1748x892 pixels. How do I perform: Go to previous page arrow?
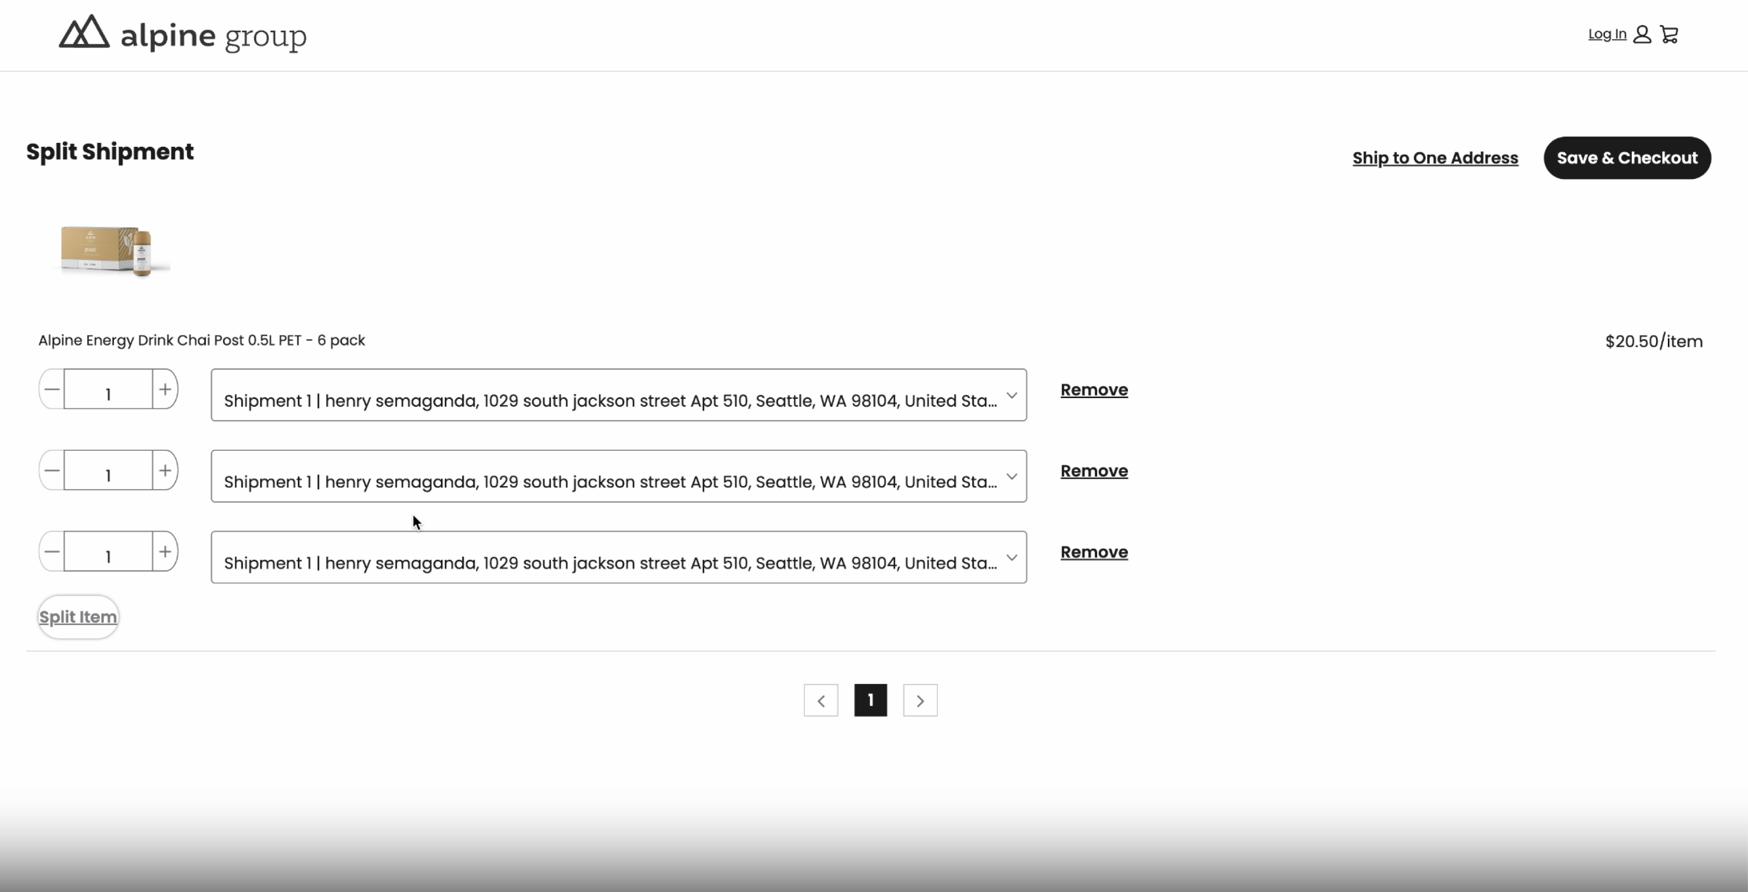point(821,700)
